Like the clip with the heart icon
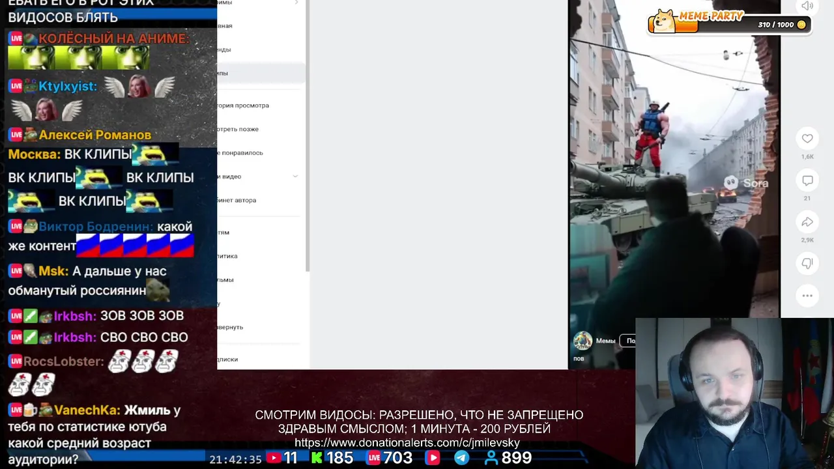The width and height of the screenshot is (834, 469). tap(807, 138)
